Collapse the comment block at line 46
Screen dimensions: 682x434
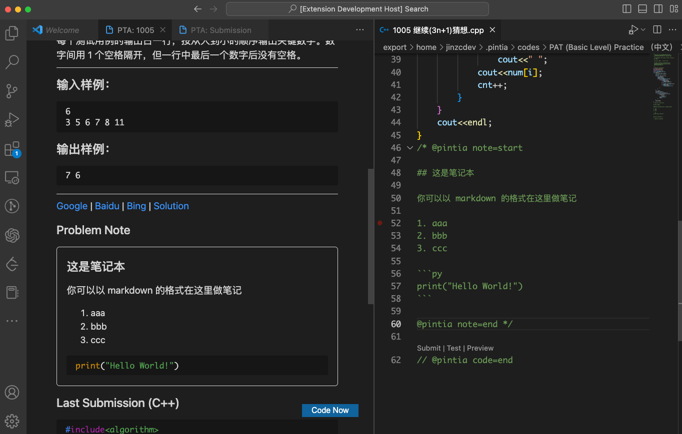(x=410, y=148)
